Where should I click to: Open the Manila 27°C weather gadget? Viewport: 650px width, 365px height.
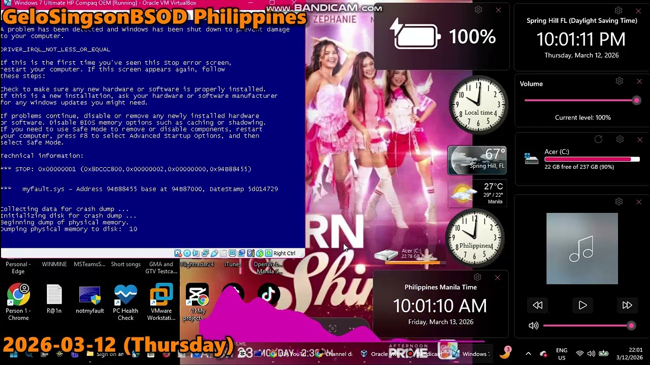(477, 193)
